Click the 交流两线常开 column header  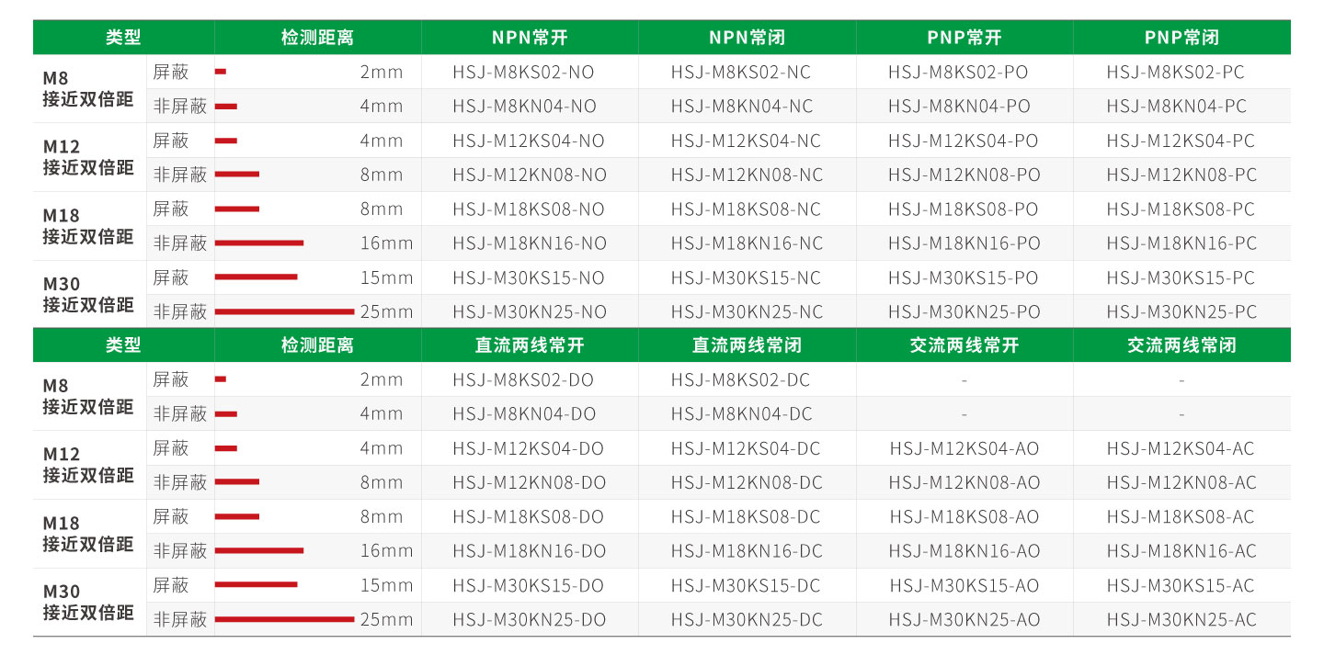coord(964,344)
